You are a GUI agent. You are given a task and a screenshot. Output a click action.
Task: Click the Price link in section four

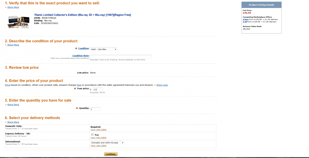coord(7,85)
